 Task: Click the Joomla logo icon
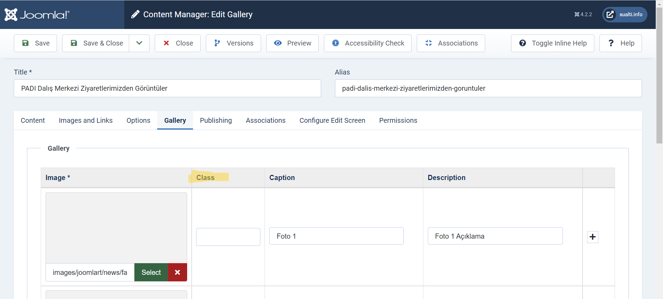[x=11, y=14]
